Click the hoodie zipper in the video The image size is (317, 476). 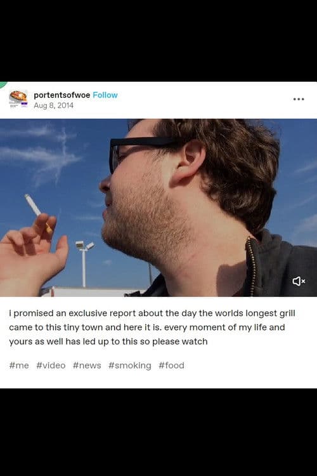(x=252, y=266)
